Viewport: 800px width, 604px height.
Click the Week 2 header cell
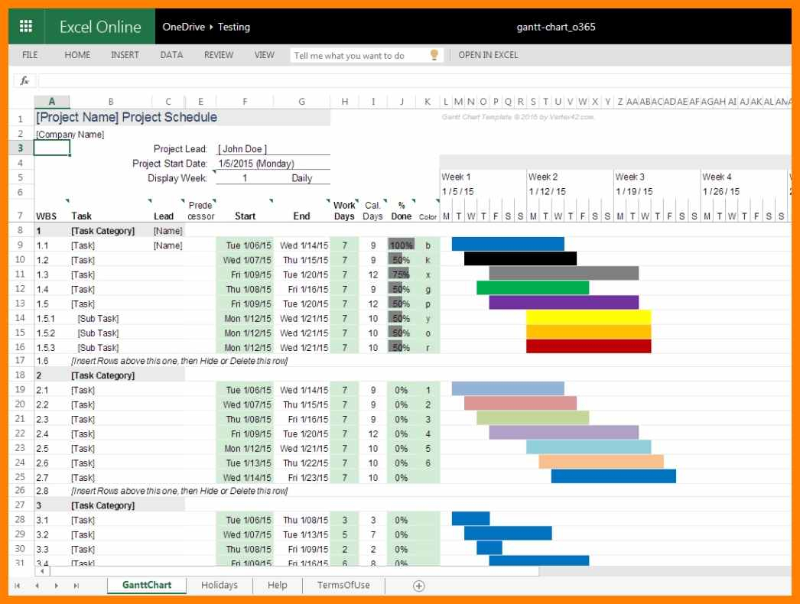(x=569, y=177)
